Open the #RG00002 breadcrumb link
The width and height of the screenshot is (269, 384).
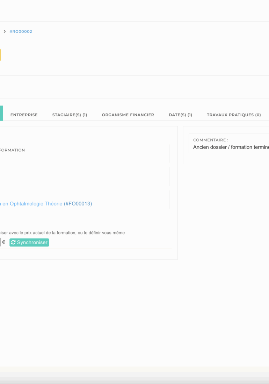click(21, 31)
